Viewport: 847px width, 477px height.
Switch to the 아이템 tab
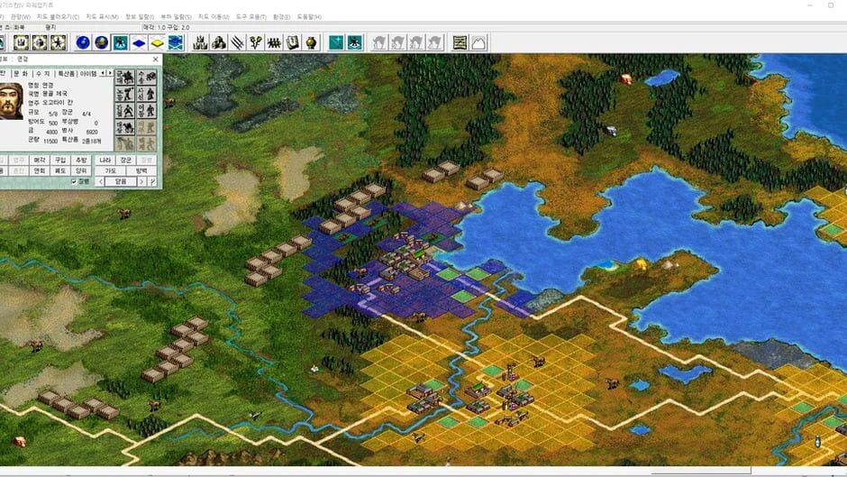click(x=88, y=73)
